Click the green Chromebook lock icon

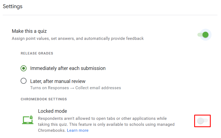28,120
